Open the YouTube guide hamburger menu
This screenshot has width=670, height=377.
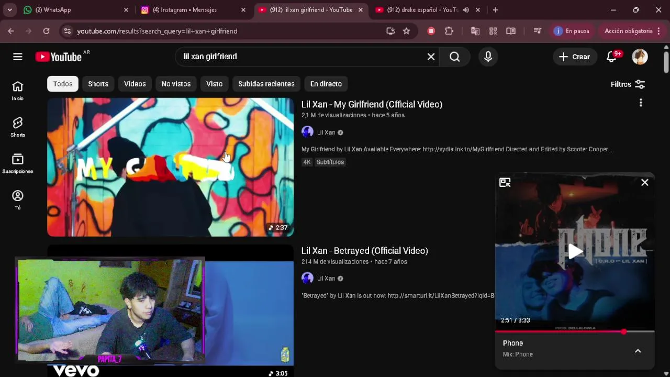click(x=18, y=57)
